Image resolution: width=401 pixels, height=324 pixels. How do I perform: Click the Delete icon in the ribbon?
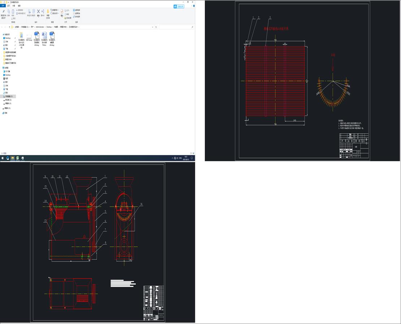[38, 12]
